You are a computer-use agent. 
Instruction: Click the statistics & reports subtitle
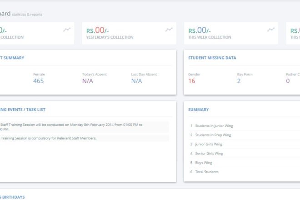click(27, 15)
